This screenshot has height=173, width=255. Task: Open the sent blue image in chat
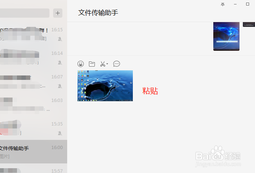(226, 36)
